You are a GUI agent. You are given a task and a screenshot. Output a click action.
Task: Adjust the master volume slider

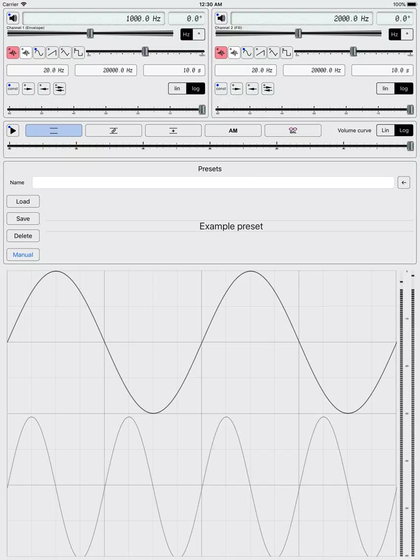(210, 146)
